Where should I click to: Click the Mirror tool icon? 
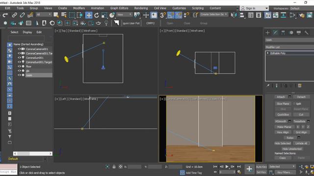tap(234, 15)
